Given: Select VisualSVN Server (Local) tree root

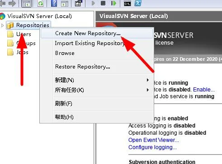Looking at the screenshot, I should 40,16.
